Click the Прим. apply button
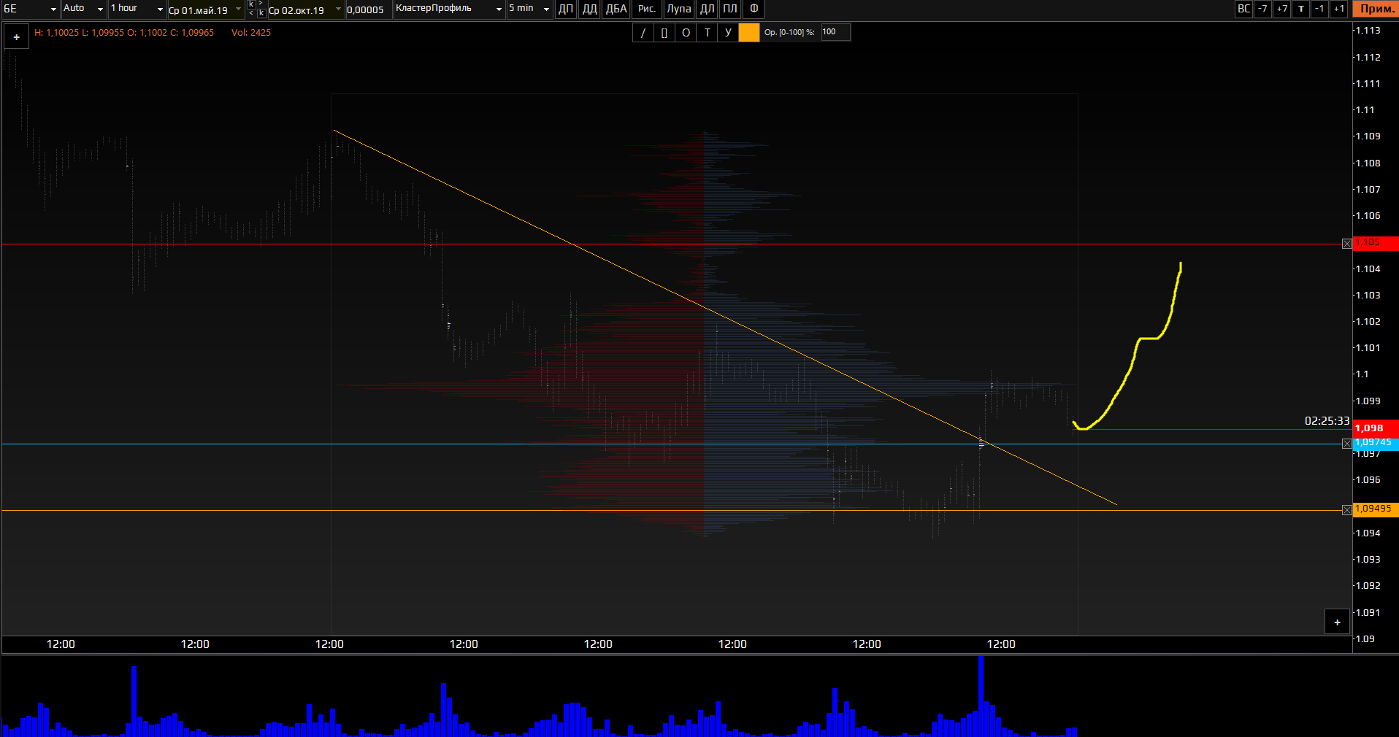 coord(1376,9)
